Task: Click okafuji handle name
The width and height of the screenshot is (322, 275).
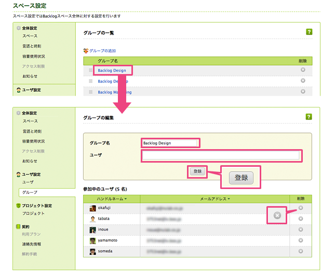Action: pyautogui.click(x=104, y=208)
